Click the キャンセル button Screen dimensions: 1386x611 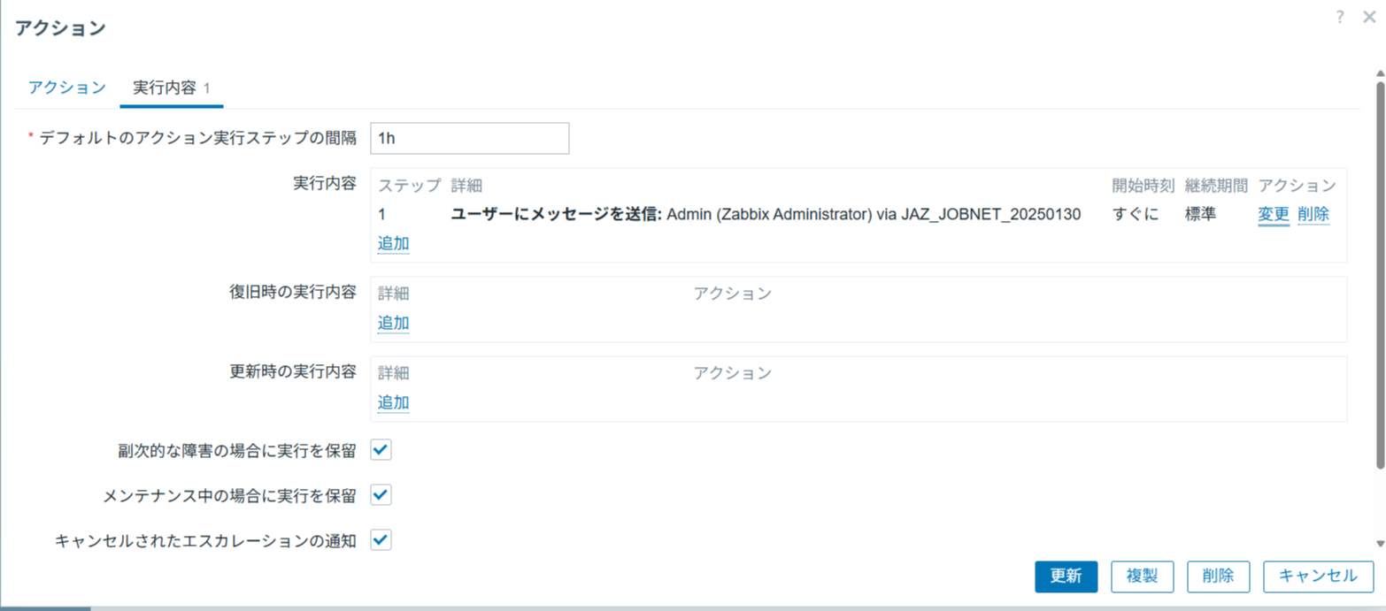1318,576
